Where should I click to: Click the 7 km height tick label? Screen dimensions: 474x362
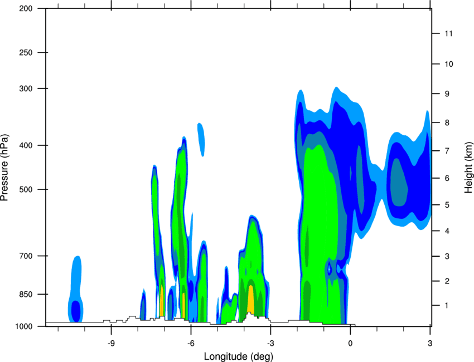pos(447,150)
